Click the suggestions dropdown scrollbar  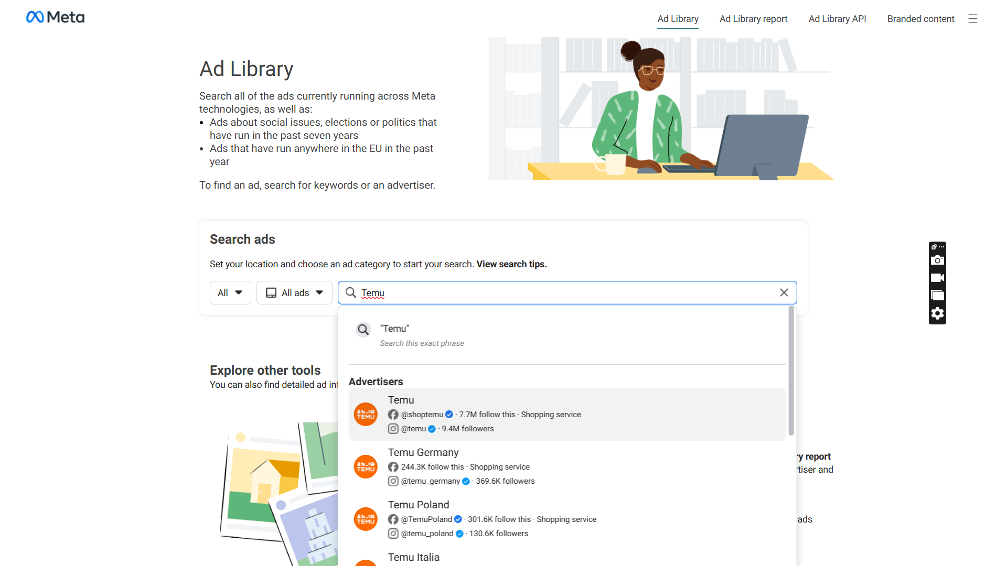coord(791,371)
